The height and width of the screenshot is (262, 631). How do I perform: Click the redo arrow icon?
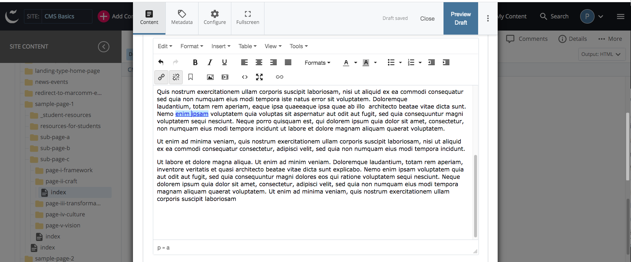pos(176,62)
